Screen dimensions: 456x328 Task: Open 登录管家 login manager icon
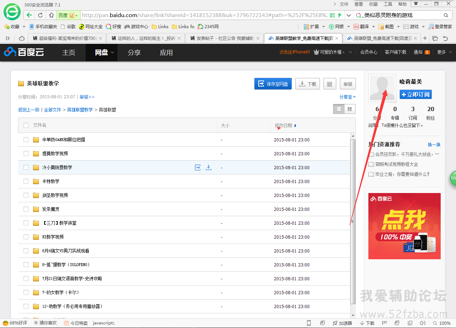coord(440,27)
